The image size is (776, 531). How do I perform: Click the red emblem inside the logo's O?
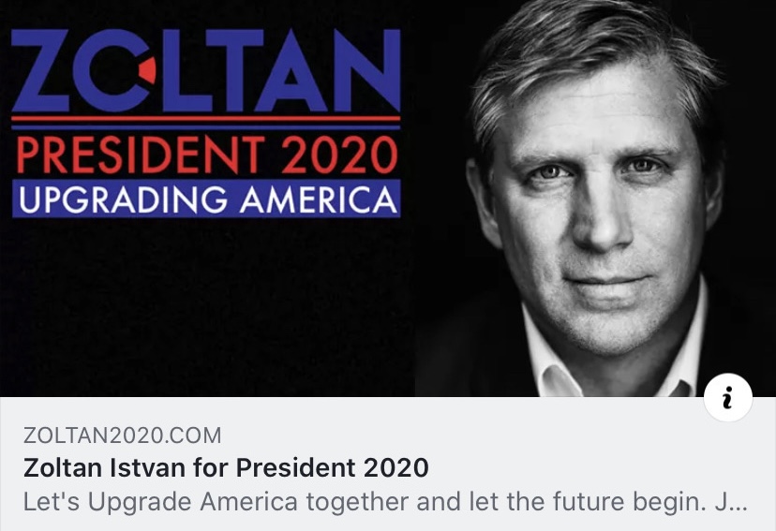pyautogui.click(x=146, y=70)
